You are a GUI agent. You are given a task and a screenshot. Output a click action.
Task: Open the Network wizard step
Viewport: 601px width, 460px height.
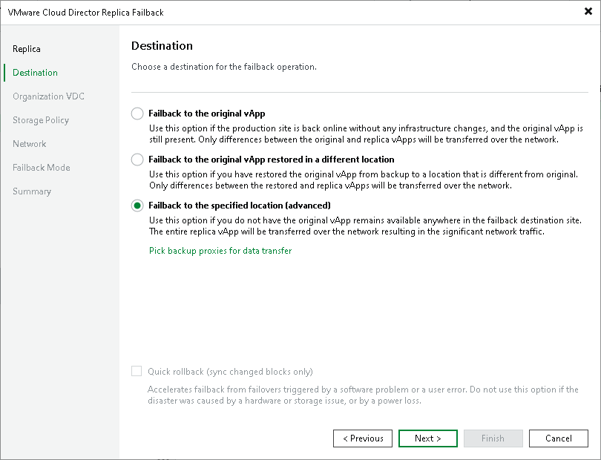coord(30,144)
